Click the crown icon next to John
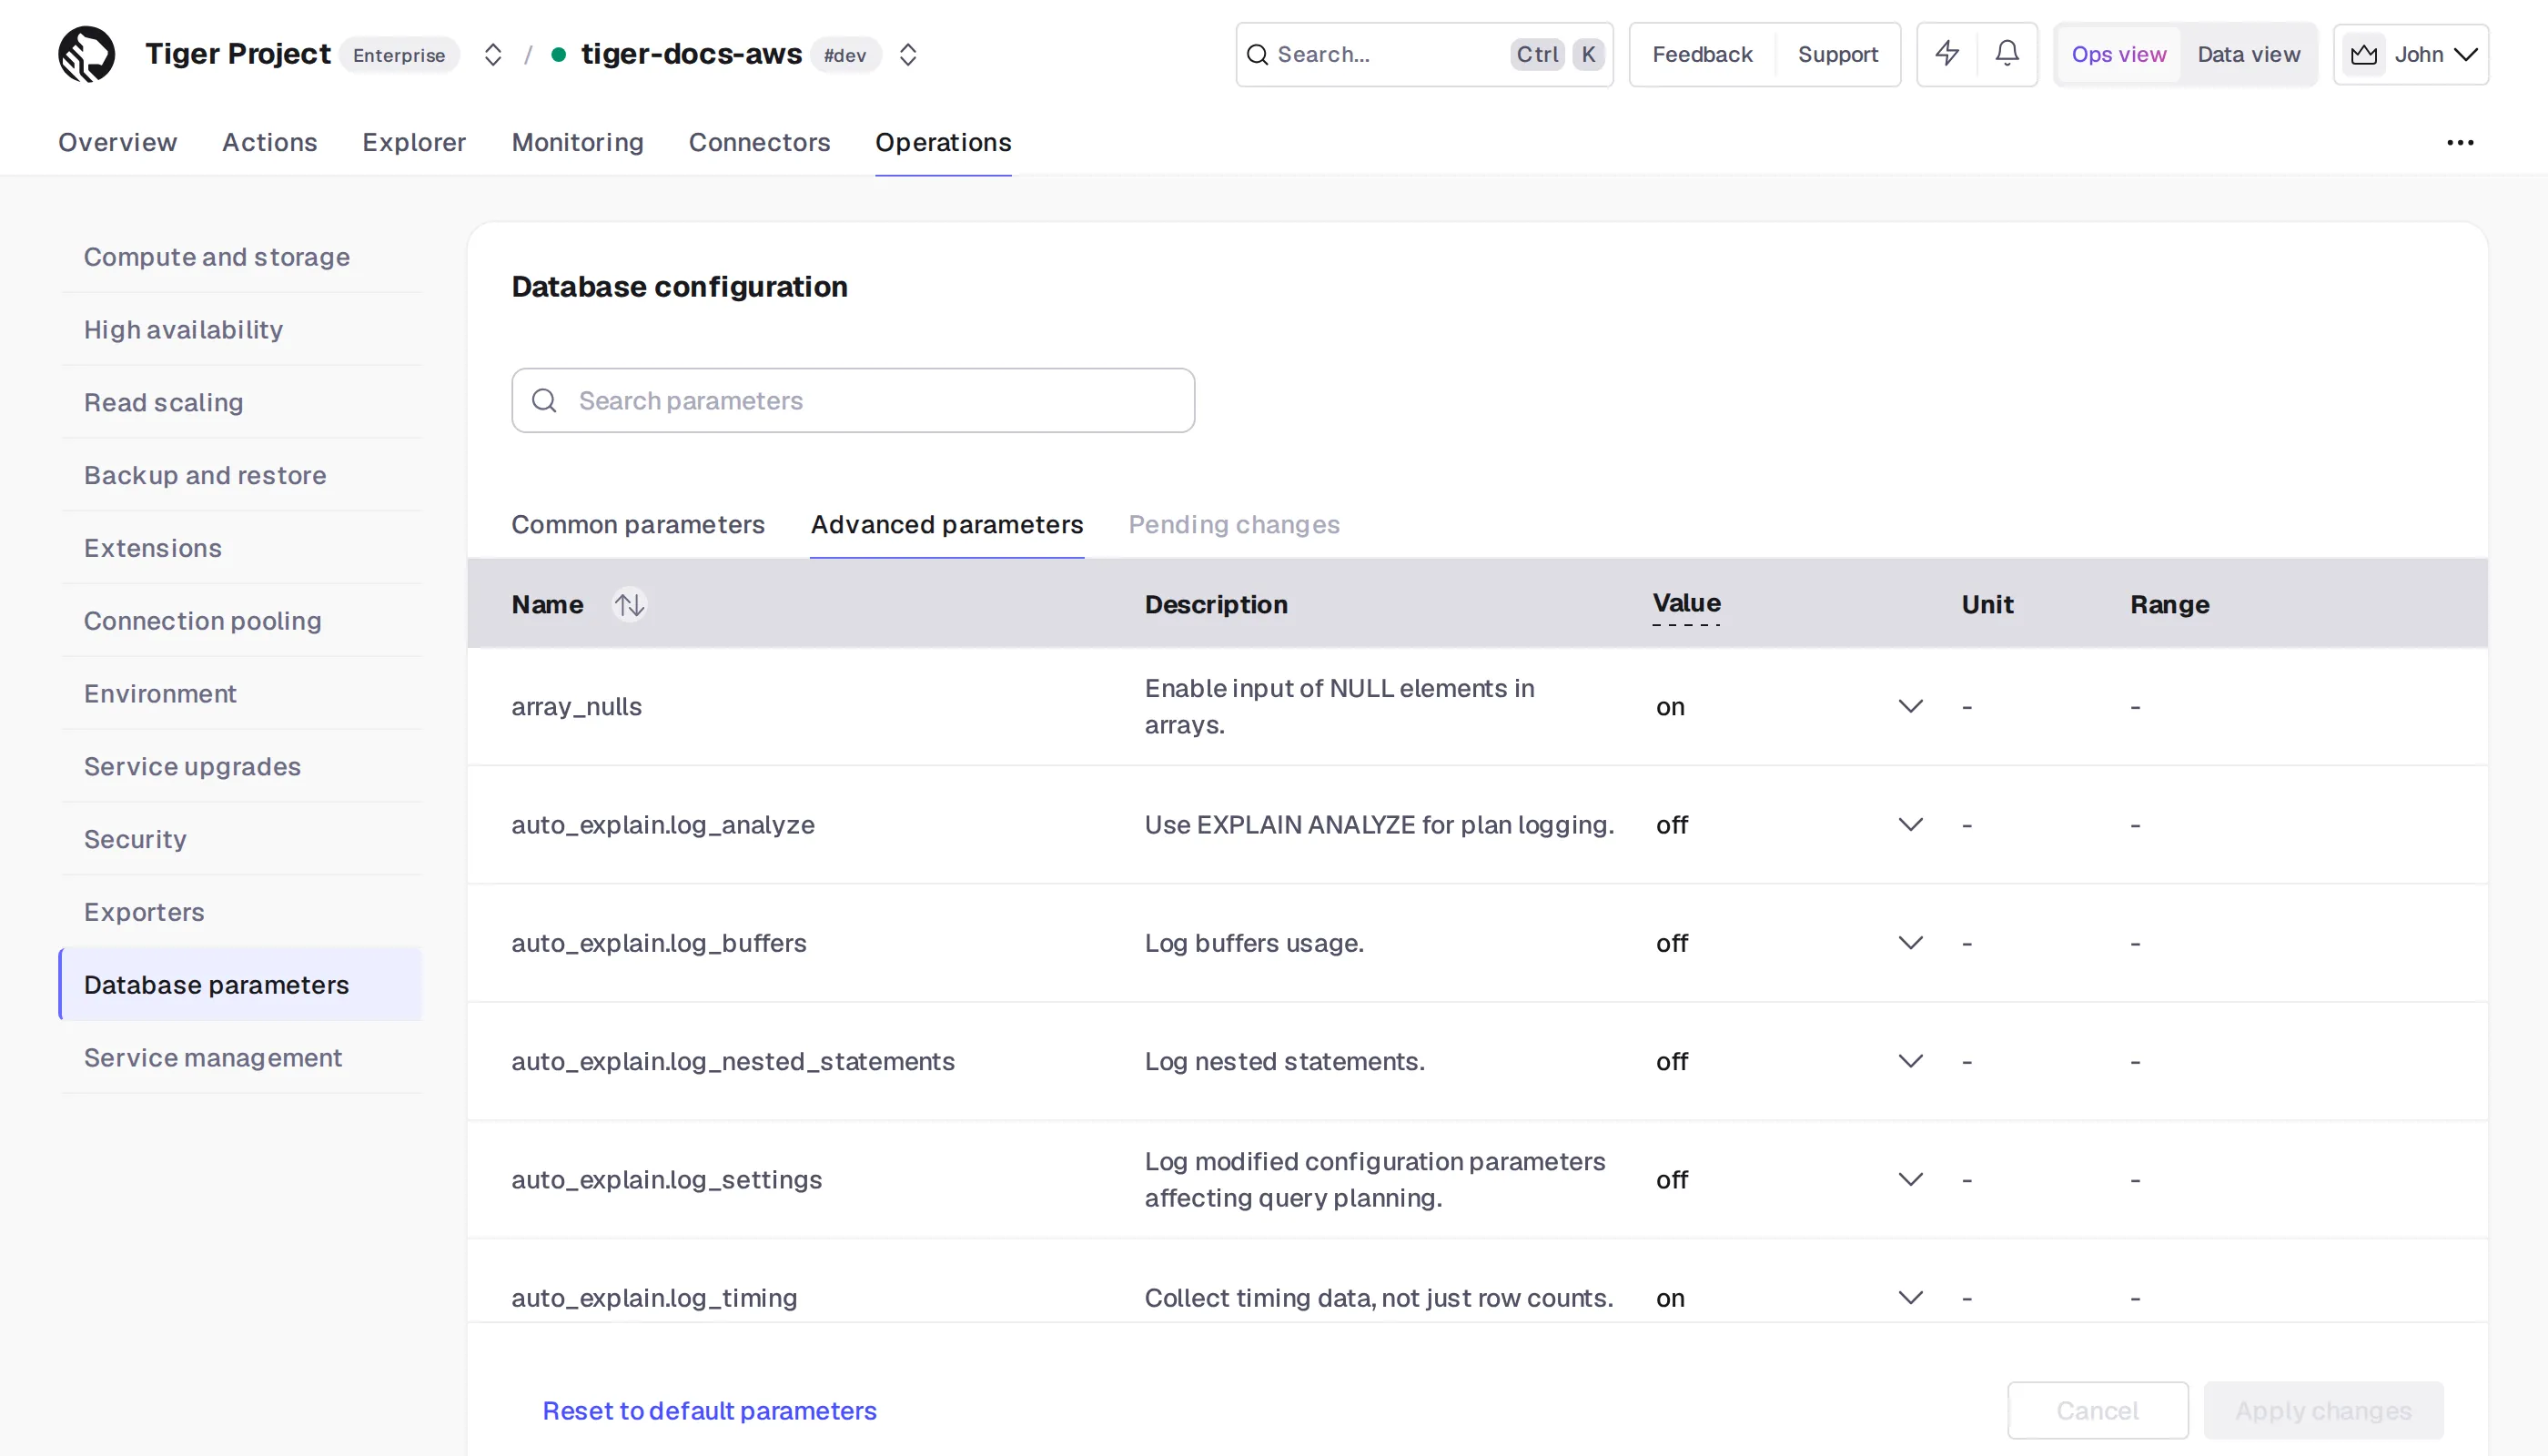Viewport: 2548px width, 1456px height. click(2363, 54)
